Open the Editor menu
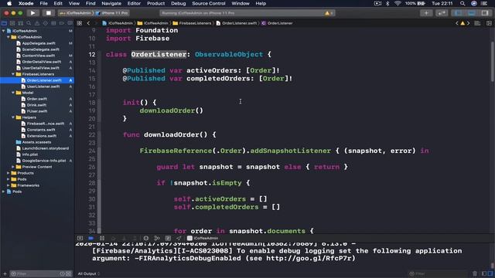Screen dimensions: 495x278 (x=134, y=3)
